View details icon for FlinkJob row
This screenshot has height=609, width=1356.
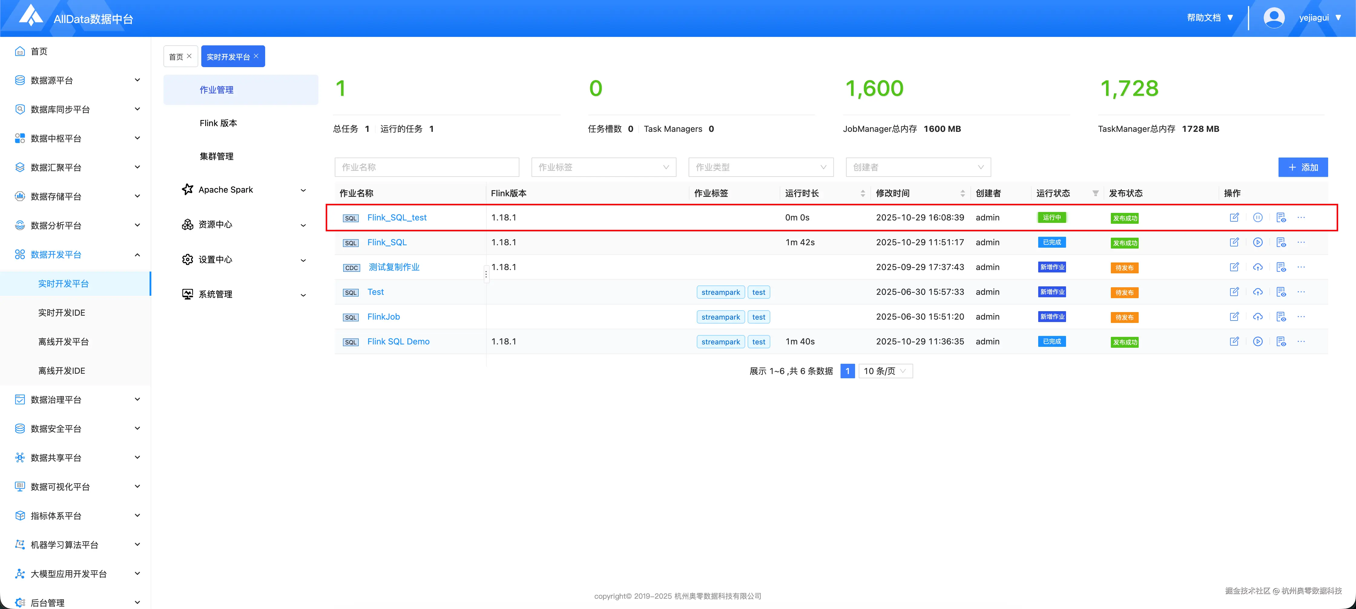tap(1281, 317)
